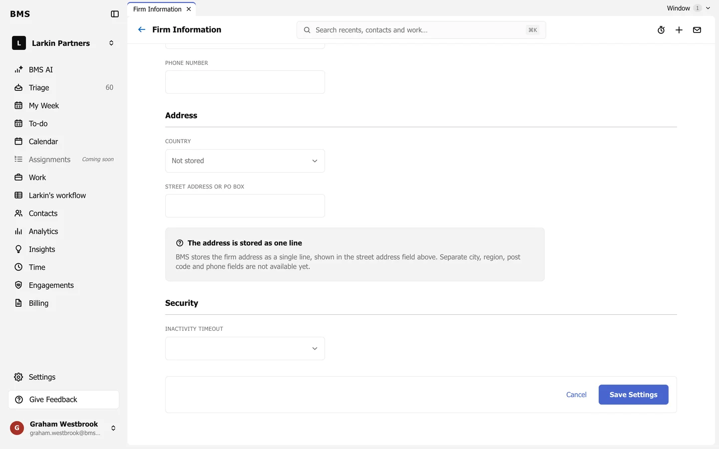Open Calendar in sidebar

click(64, 142)
